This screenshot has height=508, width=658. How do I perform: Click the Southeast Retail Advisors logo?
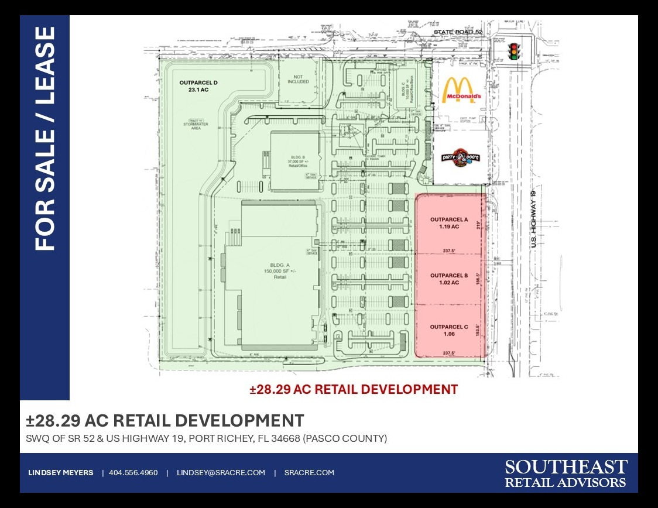pos(566,473)
